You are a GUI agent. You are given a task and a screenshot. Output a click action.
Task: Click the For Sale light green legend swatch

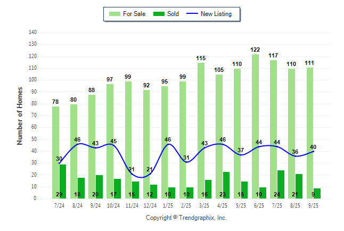[115, 14]
